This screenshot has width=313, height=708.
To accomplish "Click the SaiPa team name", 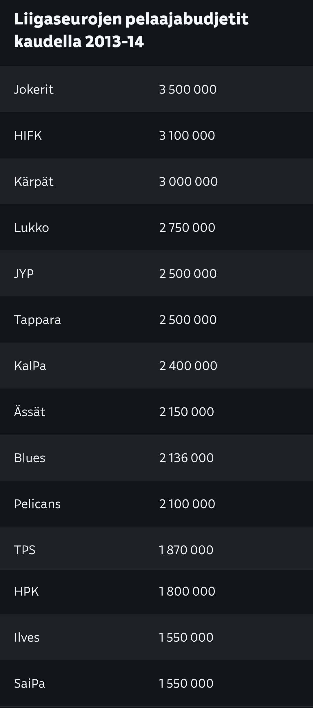I will (x=30, y=684).
